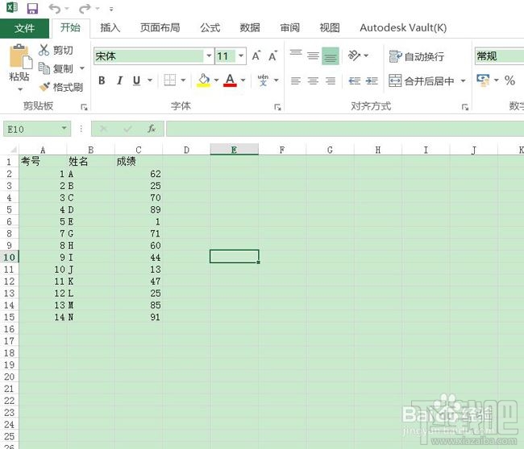Click inside the formula bar

(x=345, y=129)
